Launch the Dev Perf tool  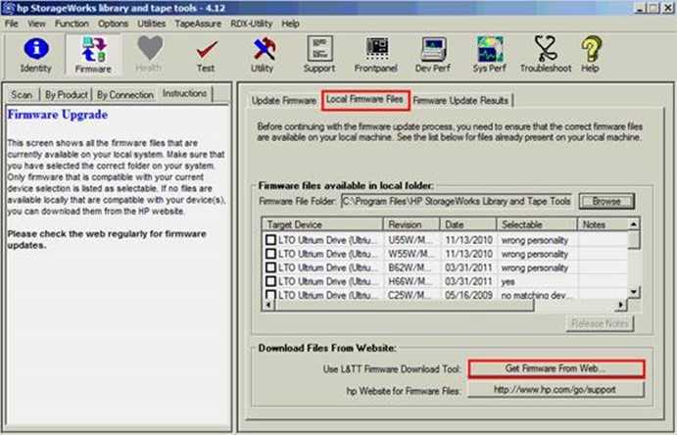433,55
